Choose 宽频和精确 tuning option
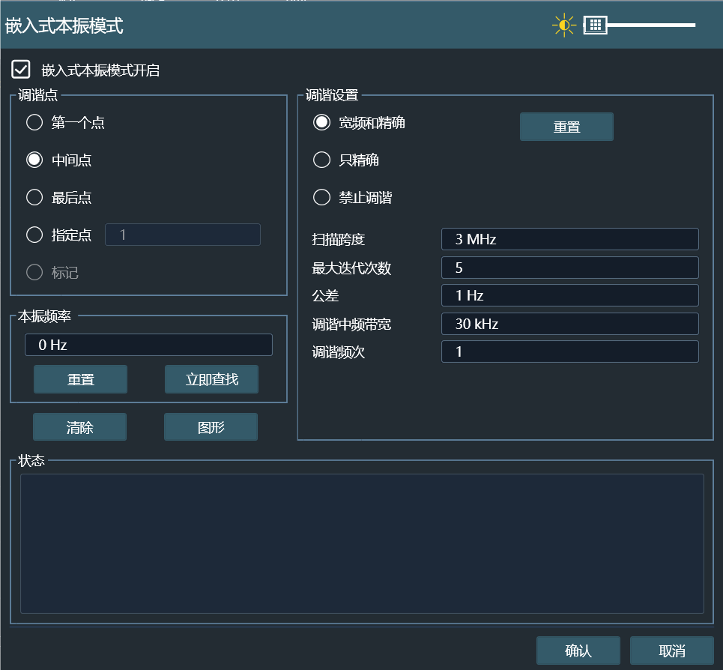Image resolution: width=723 pixels, height=670 pixels. click(x=322, y=123)
